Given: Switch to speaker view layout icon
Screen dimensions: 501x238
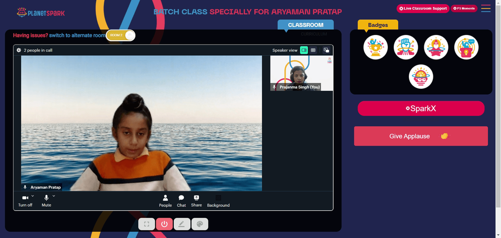Looking at the screenshot, I should coord(304,50).
